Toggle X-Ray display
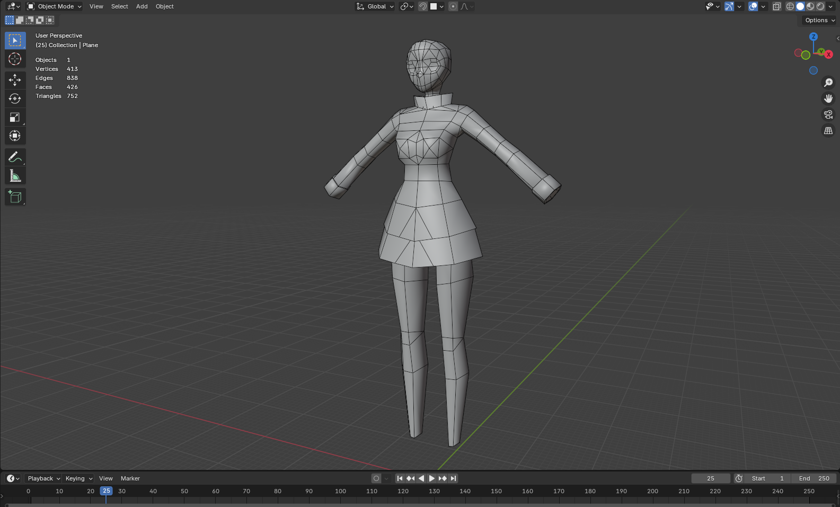 (x=777, y=6)
